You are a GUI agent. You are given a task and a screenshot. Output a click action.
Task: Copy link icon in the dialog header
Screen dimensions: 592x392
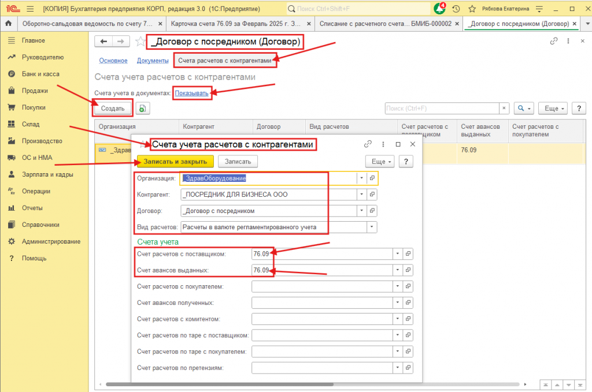[368, 144]
